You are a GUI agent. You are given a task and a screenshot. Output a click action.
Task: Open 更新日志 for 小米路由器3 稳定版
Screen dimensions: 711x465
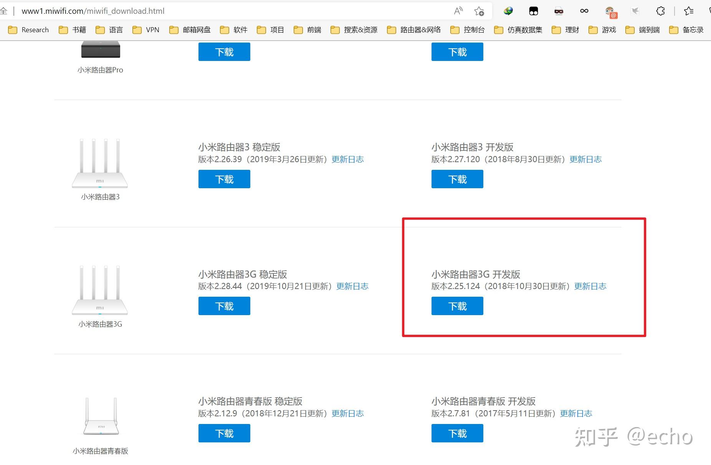click(347, 159)
